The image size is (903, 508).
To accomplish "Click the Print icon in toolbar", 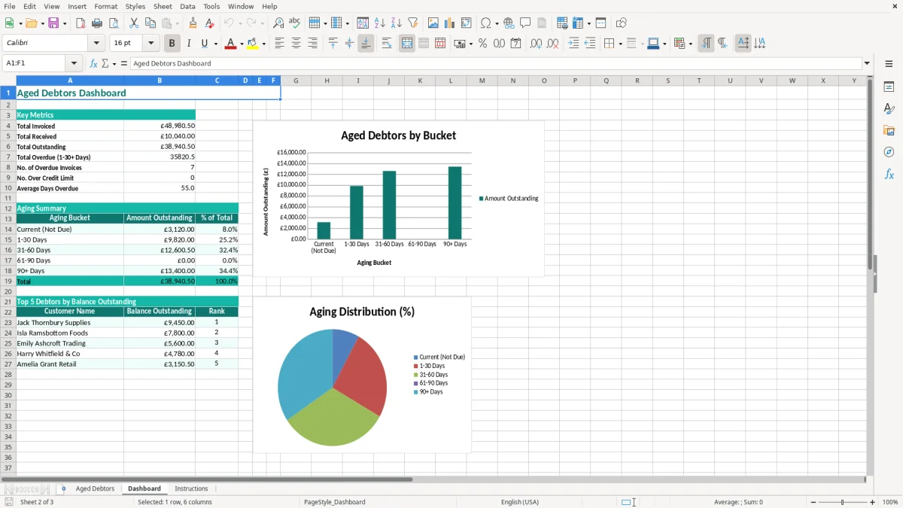I will (97, 23).
